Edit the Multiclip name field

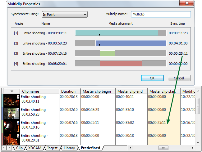161,14
